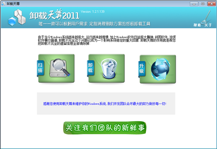Viewport: 217px width, 149px height.
Task: Click the 卸载天尊 cube logo in header
Action: 17,18
